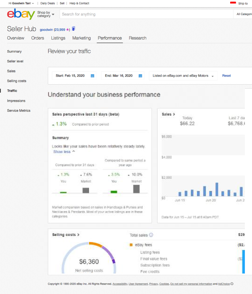Click the orange segment of selling costs donut
252x294 pixels.
[95, 244]
